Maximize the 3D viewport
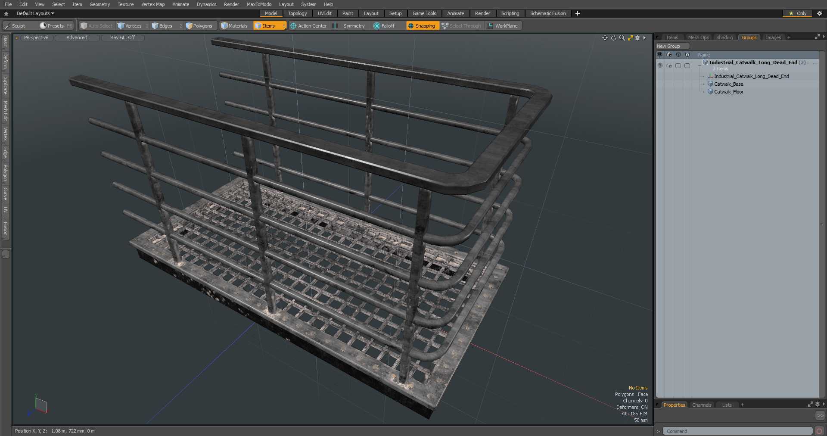Screen dimensions: 827x436 (x=630, y=38)
